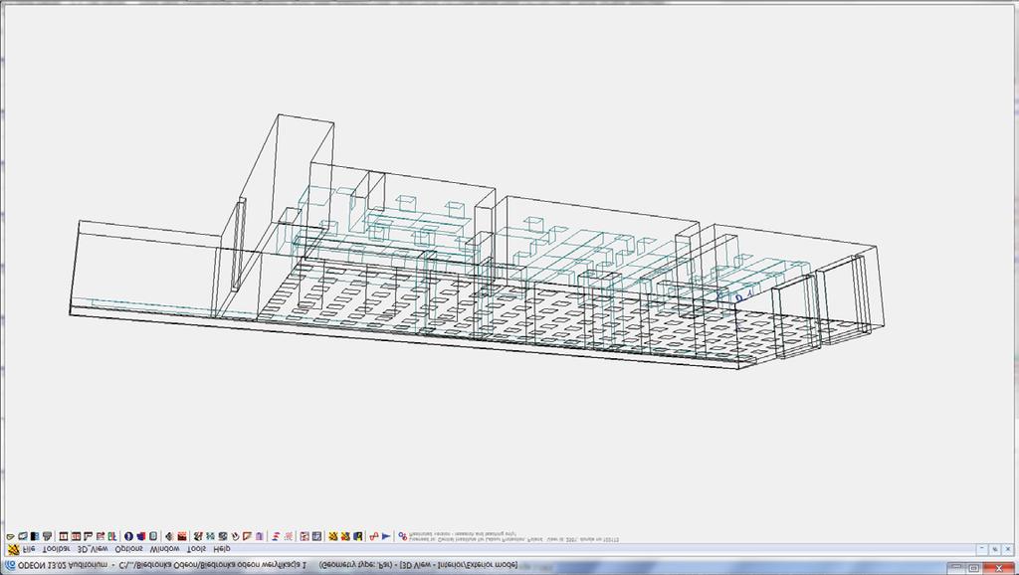Click the teal four-dot grid toolbar icon
1019x575 pixels.
[211, 536]
